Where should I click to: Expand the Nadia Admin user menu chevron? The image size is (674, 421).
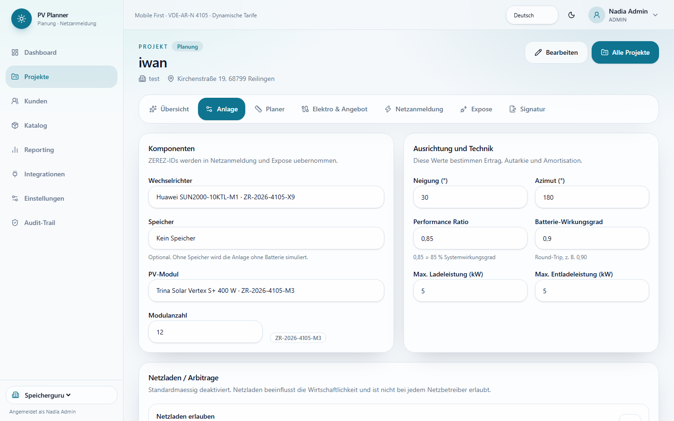click(655, 15)
